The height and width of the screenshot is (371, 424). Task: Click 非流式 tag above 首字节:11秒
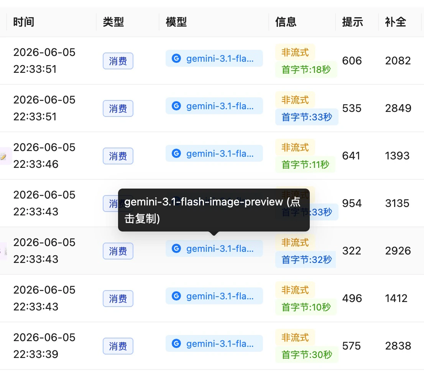(x=295, y=148)
